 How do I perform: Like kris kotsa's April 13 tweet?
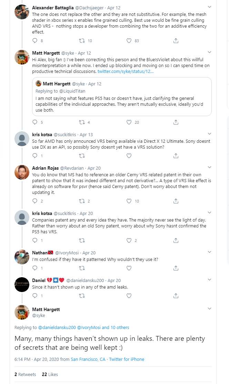coord(129,156)
